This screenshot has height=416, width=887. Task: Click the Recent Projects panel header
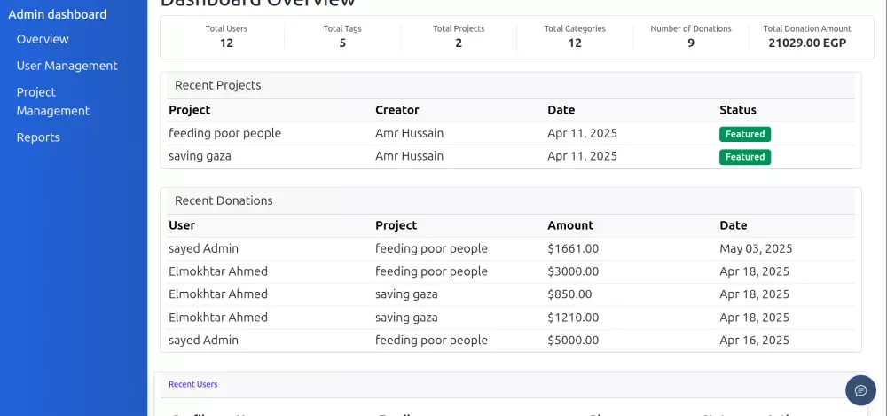point(218,85)
